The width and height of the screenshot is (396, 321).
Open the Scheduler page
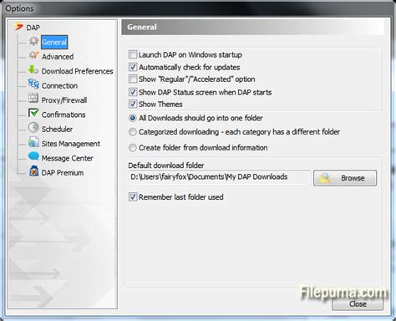[57, 129]
